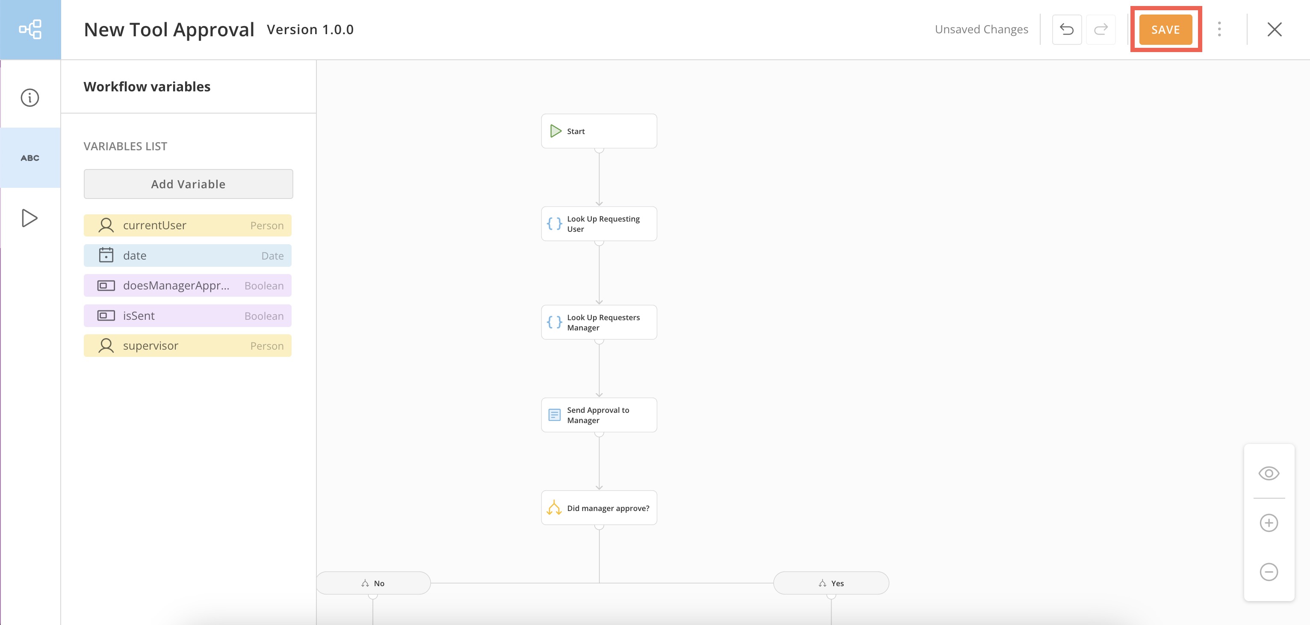Image resolution: width=1310 pixels, height=625 pixels.
Task: Select the currentUser Person variable
Action: click(x=188, y=225)
